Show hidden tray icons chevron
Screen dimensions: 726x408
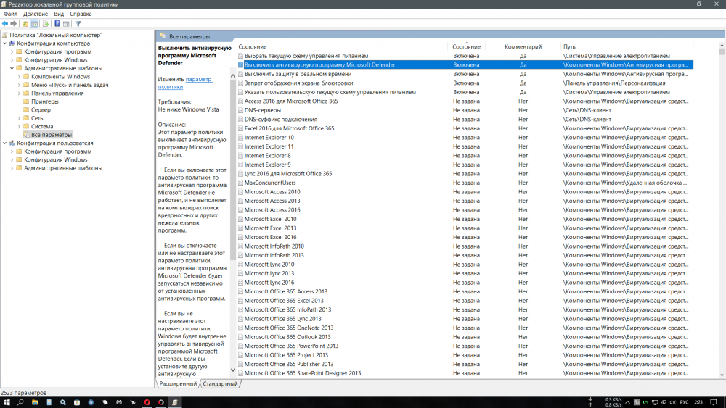[627, 402]
